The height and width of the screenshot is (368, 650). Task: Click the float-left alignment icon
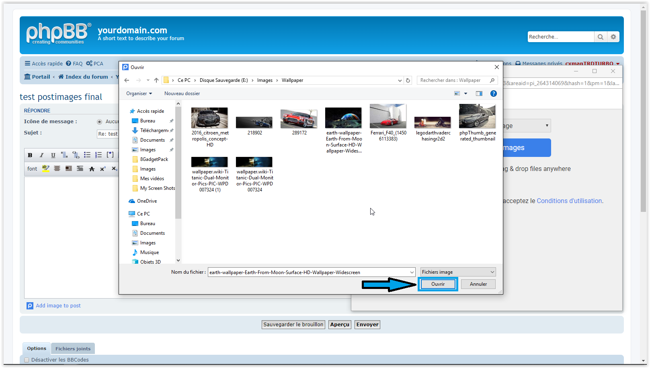tap(69, 169)
